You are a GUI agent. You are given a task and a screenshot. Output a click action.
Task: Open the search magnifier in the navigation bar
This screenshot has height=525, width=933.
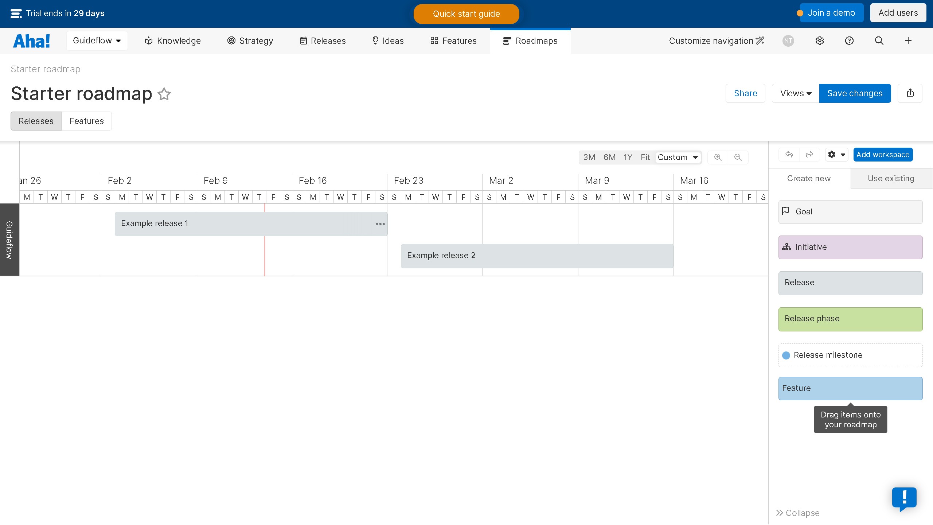(879, 41)
